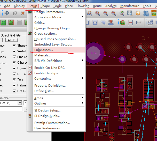
Task: Choose Cross-section... in the Setup menu
Action: pos(46,33)
